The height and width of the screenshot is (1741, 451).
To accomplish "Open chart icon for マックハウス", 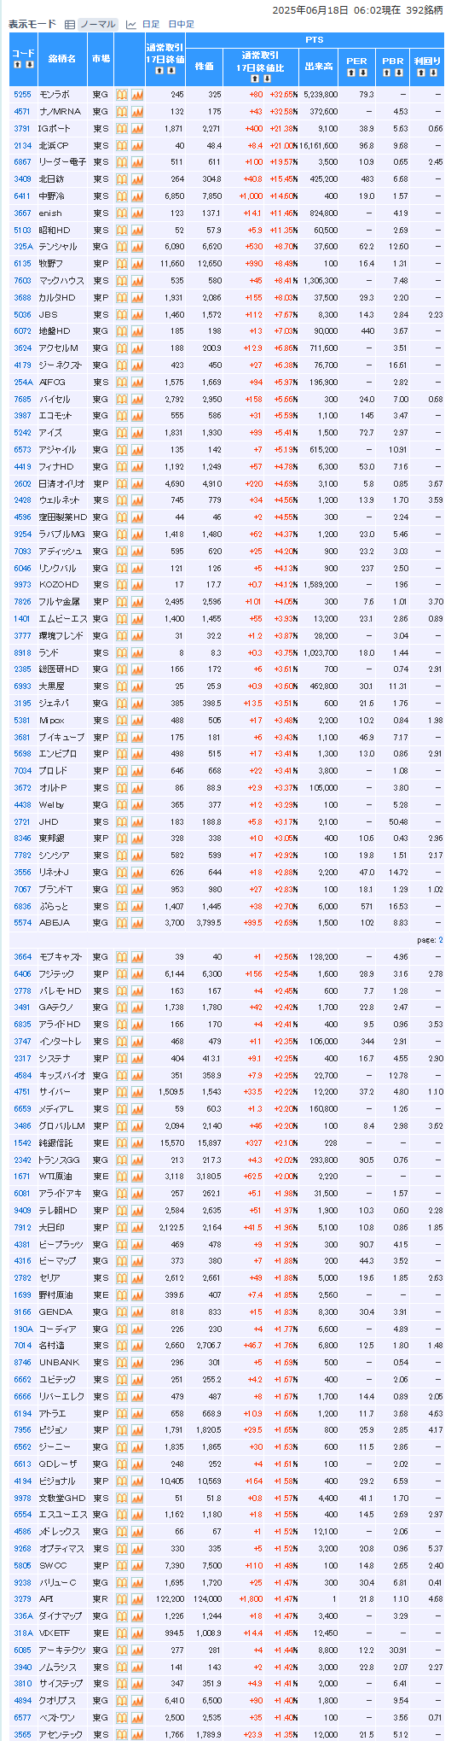I will coord(136,280).
